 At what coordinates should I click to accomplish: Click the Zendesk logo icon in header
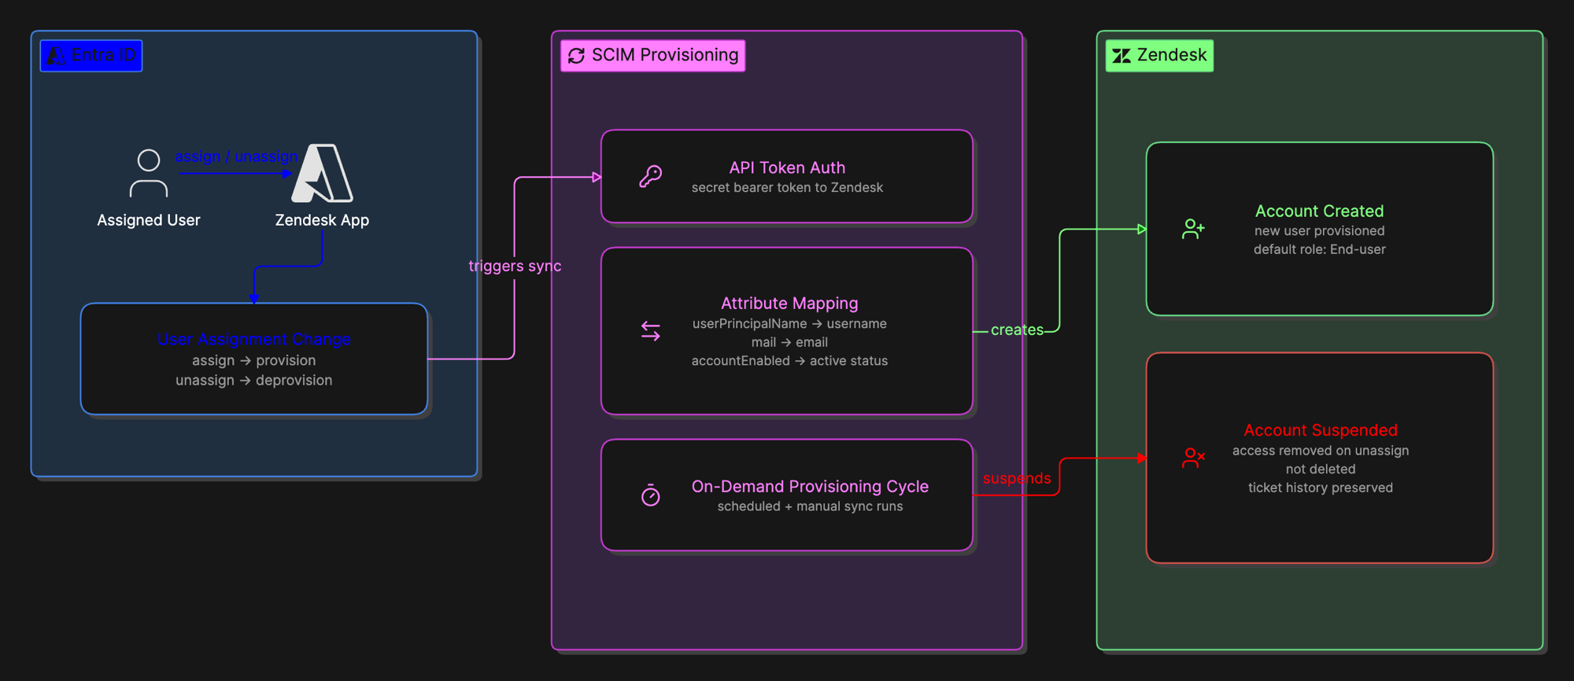click(x=1121, y=56)
